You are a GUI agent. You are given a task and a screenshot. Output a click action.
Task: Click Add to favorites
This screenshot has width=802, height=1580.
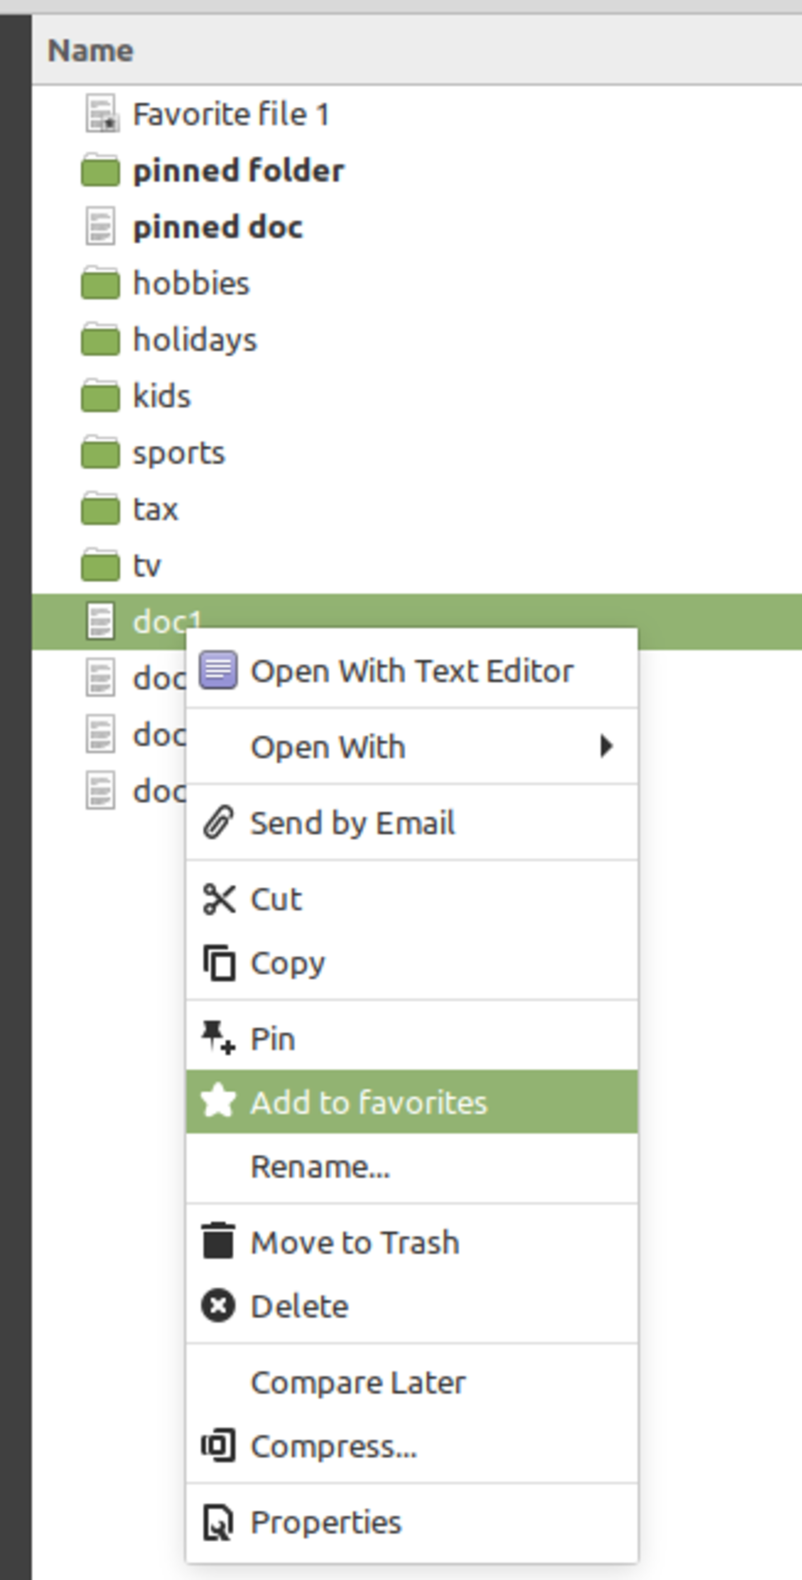(368, 1101)
